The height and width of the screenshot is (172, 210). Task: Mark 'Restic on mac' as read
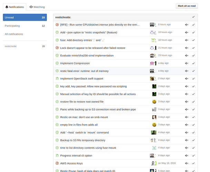click(x=193, y=117)
